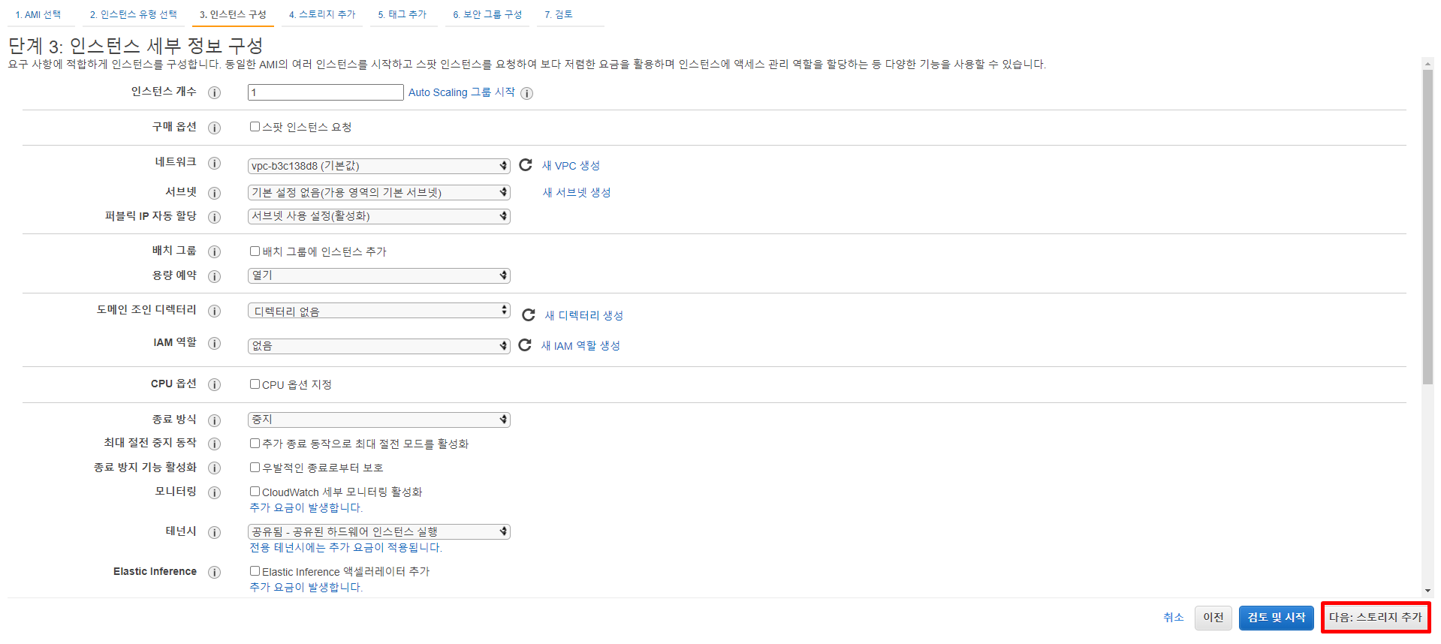Open the IAM 역할 dropdown
Viewport: 1441px width, 644px height.
click(x=379, y=346)
